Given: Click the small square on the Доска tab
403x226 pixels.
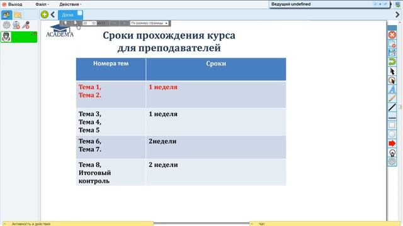Looking at the screenshot, I should point(80,13).
